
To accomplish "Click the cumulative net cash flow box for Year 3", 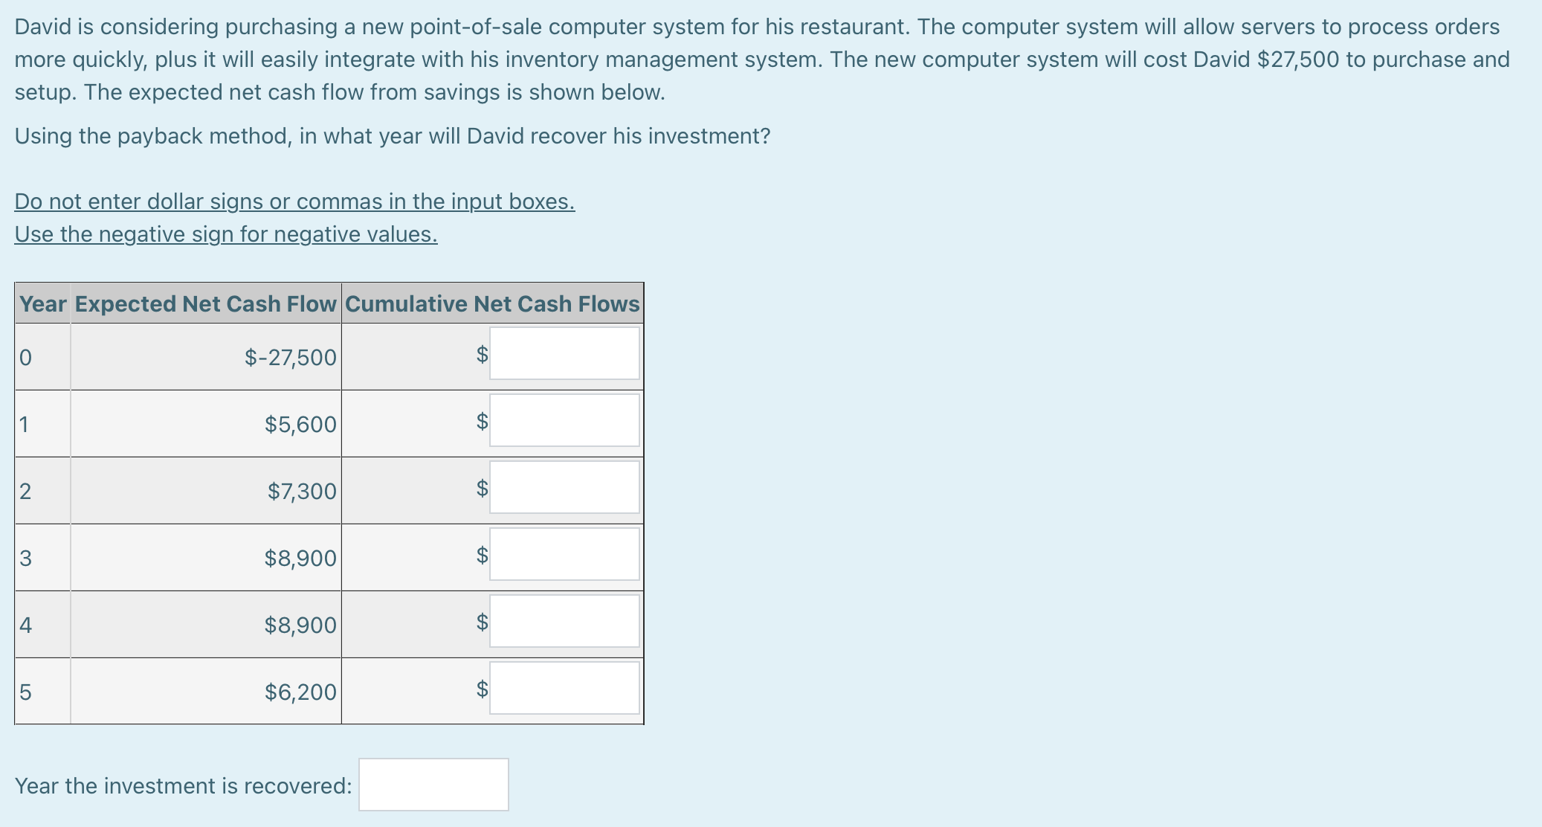I will 564,555.
